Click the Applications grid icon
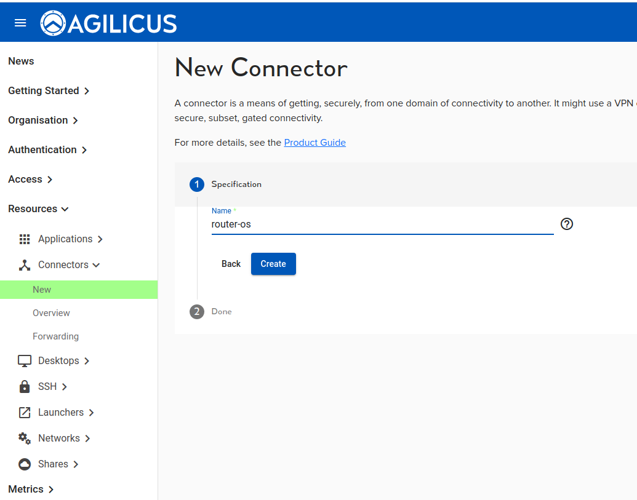The image size is (637, 500). [x=25, y=239]
